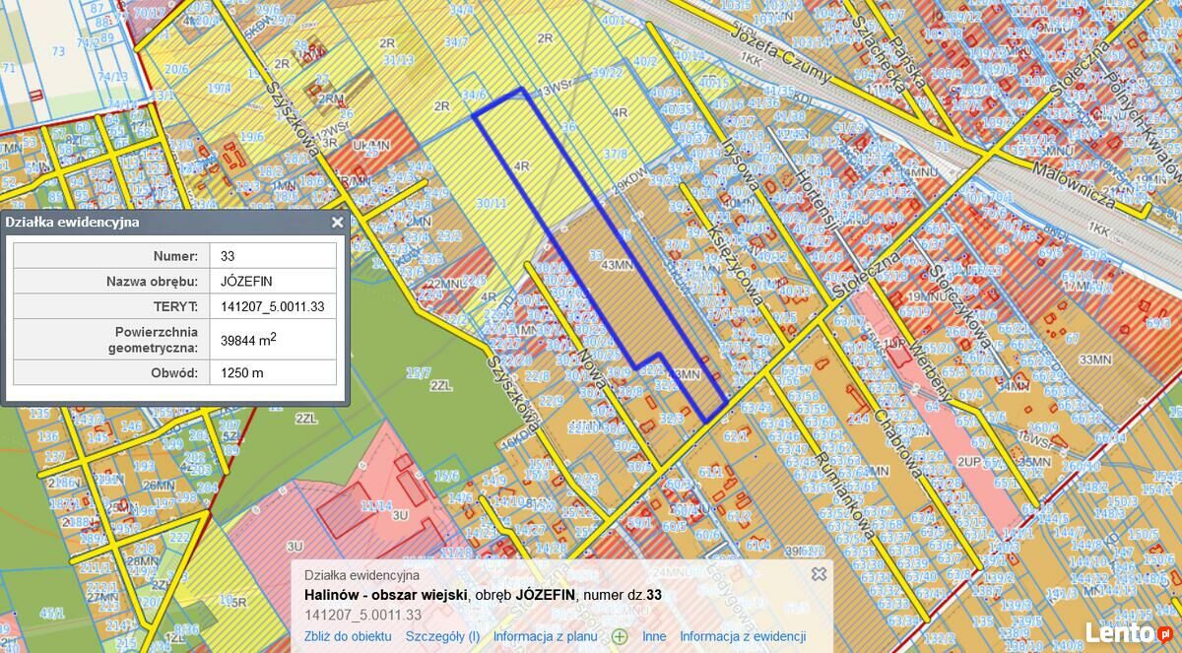Select the 'Nazwa obrębu:' label cell
The width and height of the screenshot is (1182, 653).
(111, 281)
